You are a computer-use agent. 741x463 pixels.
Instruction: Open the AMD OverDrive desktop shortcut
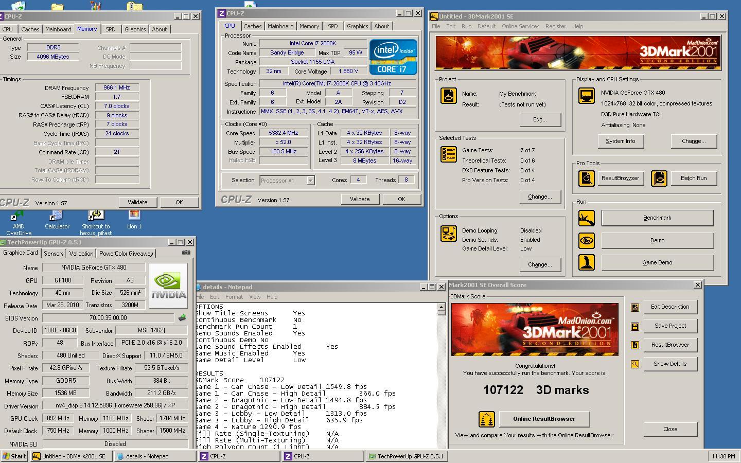click(x=19, y=222)
